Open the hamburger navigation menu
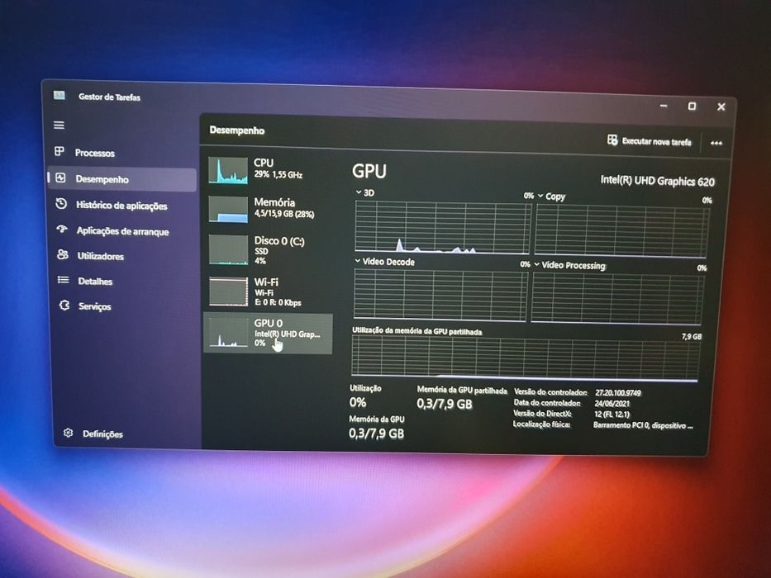 pyautogui.click(x=59, y=125)
